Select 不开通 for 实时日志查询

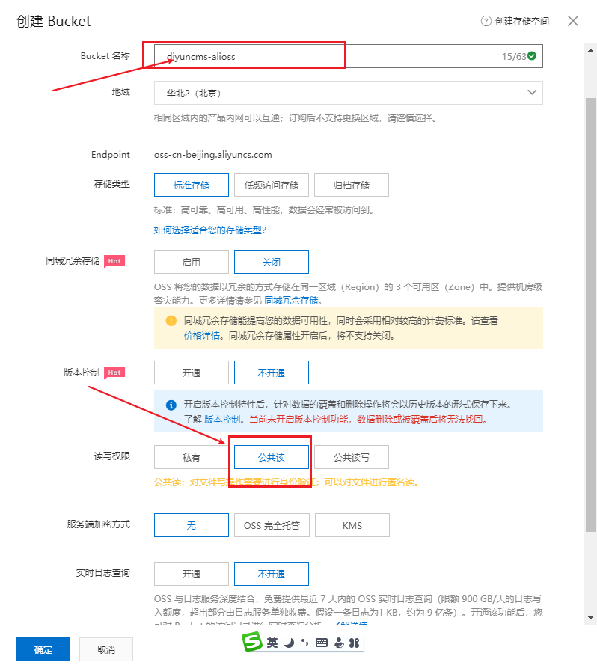(271, 574)
